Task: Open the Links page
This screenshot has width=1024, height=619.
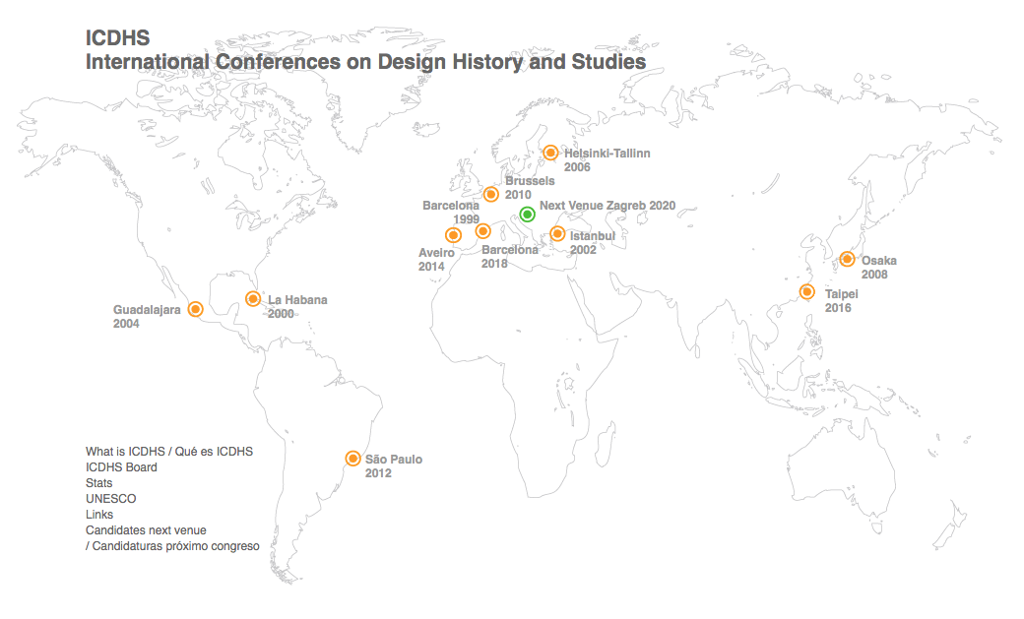Action: click(98, 515)
